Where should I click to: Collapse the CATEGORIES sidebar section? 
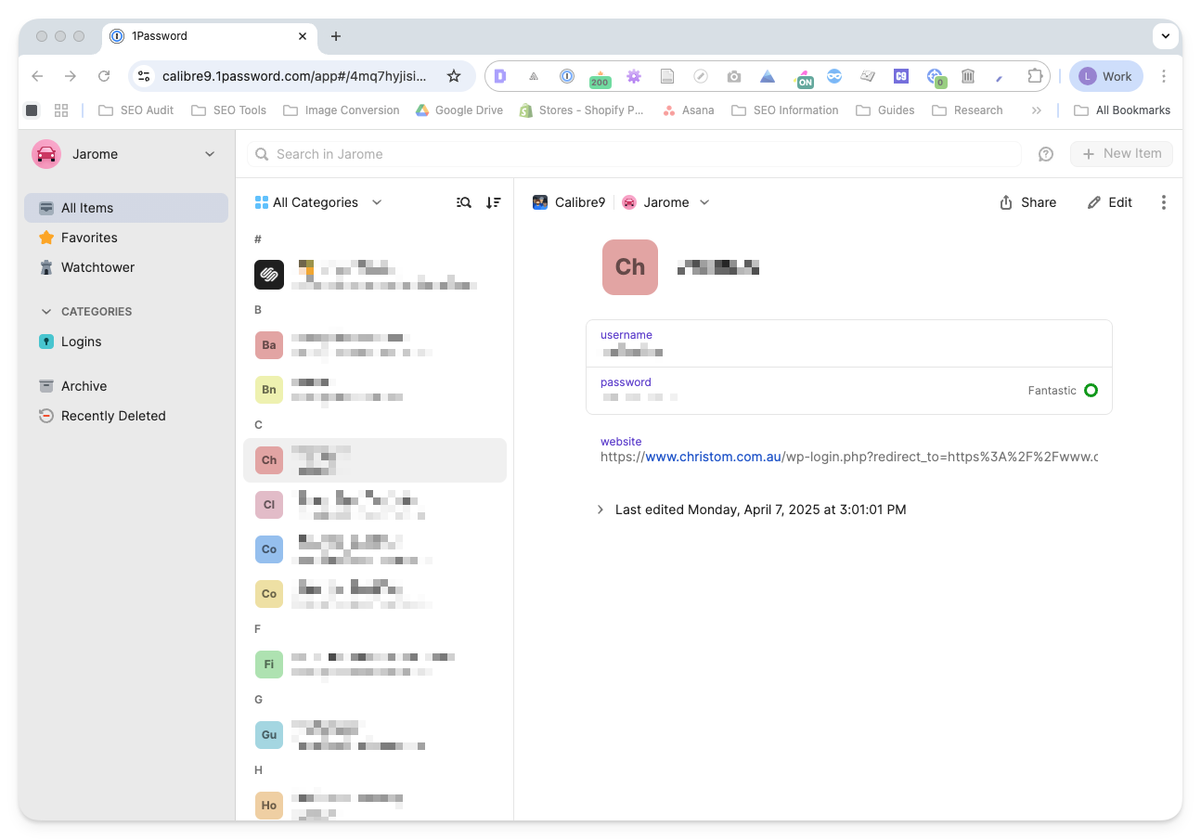point(46,312)
